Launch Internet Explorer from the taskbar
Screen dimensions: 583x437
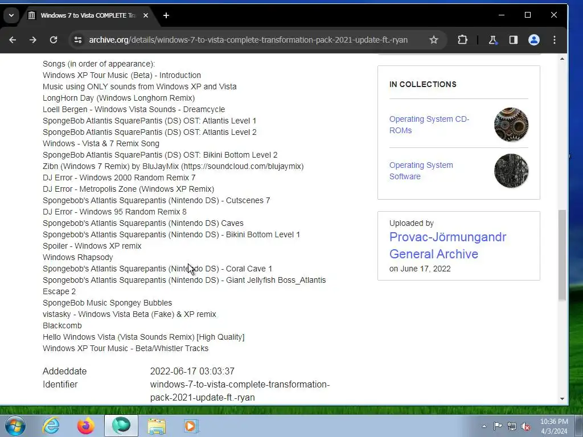[51, 426]
